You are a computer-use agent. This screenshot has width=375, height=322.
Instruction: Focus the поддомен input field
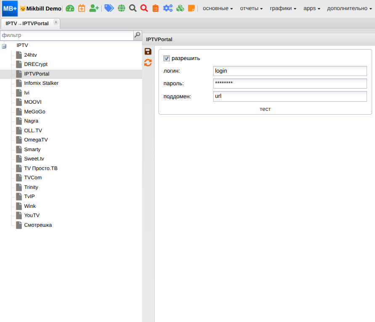pos(290,96)
